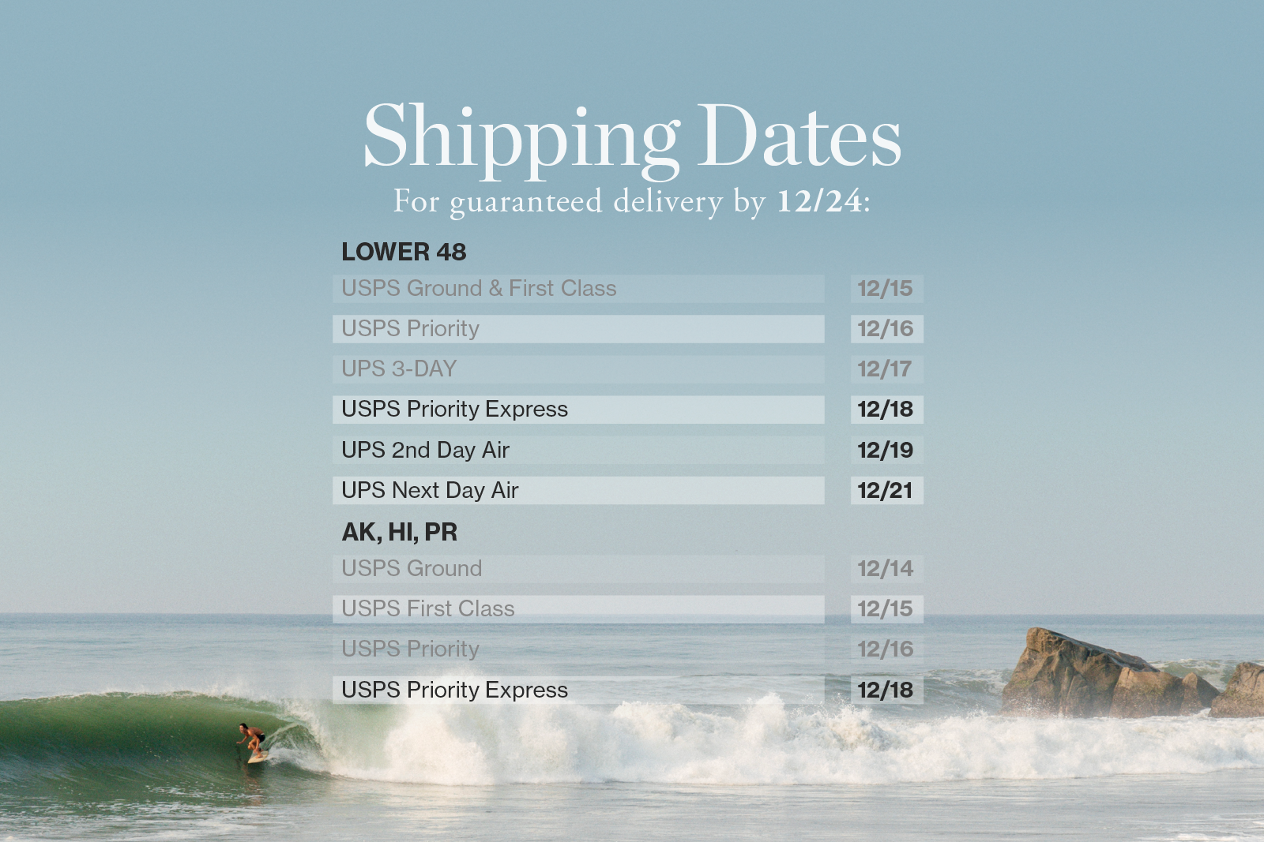Select the UPS Next Day Air row

point(577,491)
